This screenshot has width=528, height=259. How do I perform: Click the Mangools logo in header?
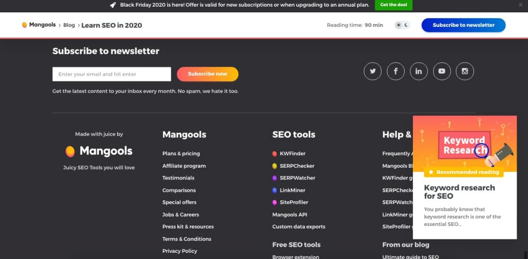(x=24, y=25)
